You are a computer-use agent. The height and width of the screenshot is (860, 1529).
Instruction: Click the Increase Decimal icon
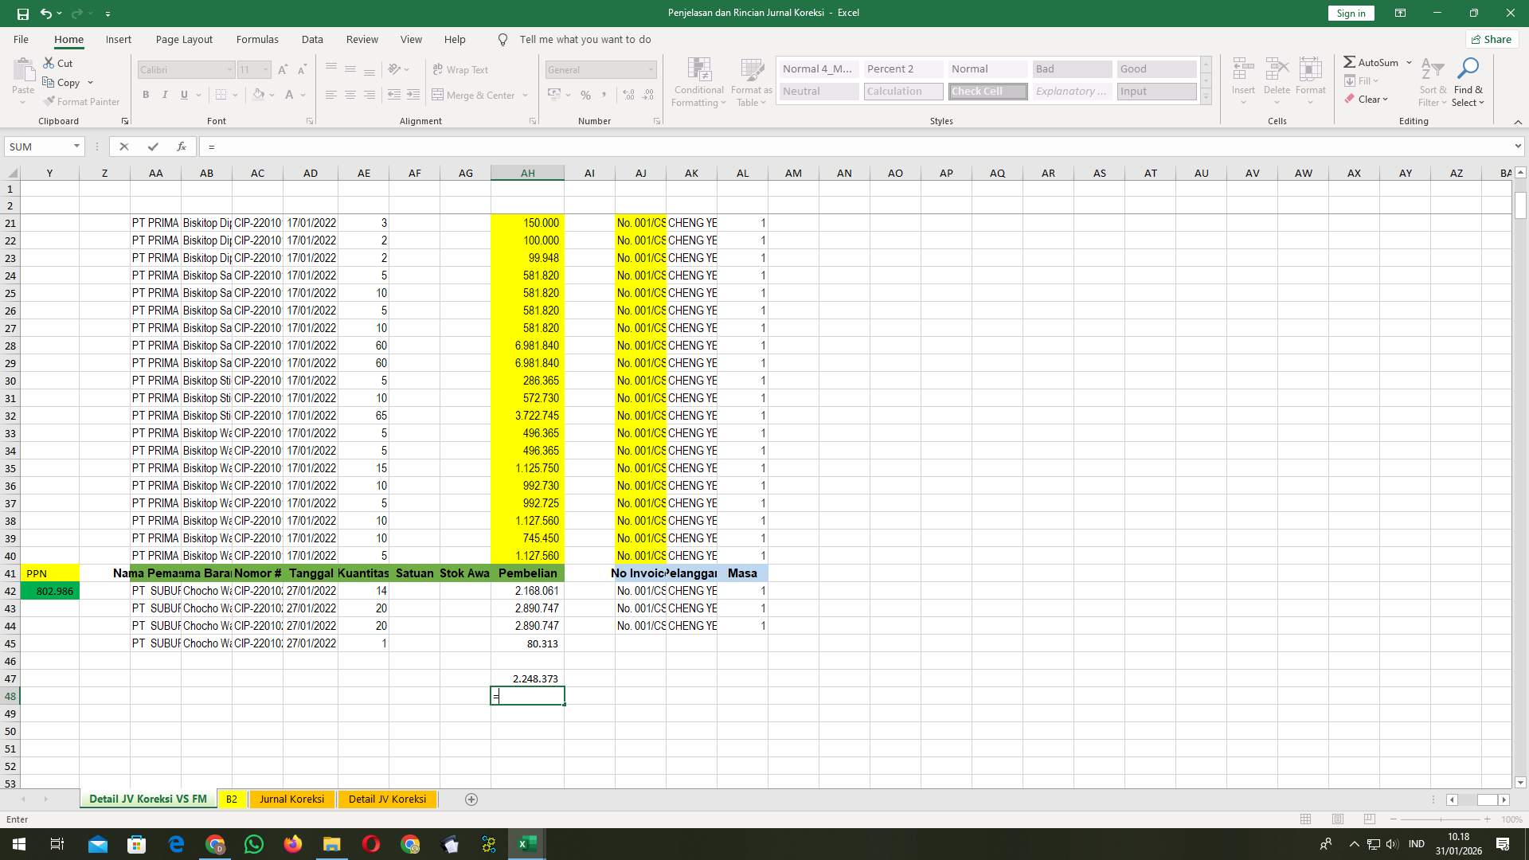(628, 95)
